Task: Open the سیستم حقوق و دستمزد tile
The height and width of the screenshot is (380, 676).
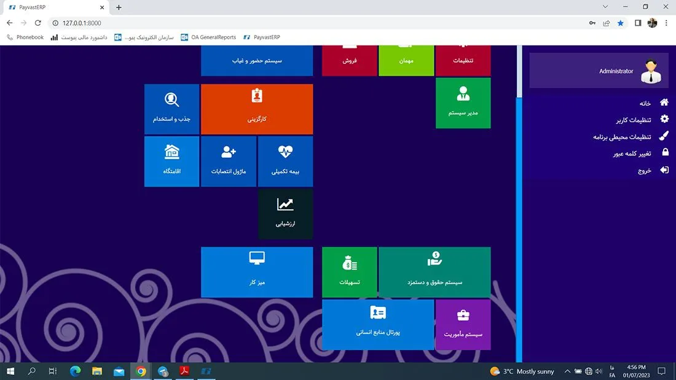Action: (x=434, y=272)
